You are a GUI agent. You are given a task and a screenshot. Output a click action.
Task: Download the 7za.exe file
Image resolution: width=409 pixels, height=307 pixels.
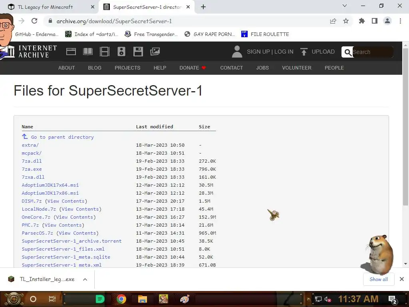click(x=32, y=169)
